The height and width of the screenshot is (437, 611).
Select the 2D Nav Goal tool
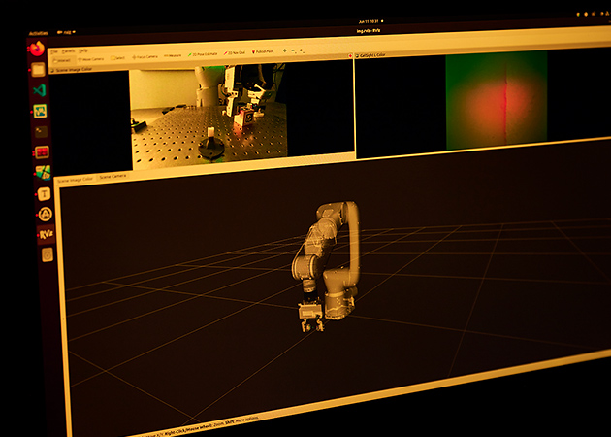[235, 52]
